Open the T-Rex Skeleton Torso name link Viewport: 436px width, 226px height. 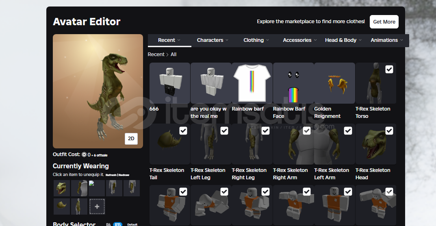pos(373,113)
